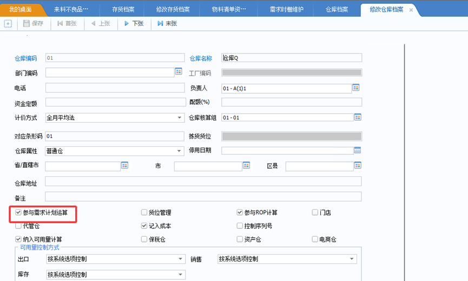Switch to 来料不良品 tab
Screen dimensions: 468x281
tap(71, 10)
